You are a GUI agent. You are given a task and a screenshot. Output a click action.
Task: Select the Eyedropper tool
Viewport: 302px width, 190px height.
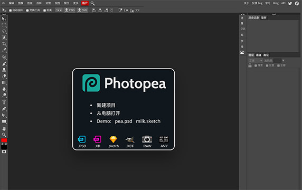point(4,50)
